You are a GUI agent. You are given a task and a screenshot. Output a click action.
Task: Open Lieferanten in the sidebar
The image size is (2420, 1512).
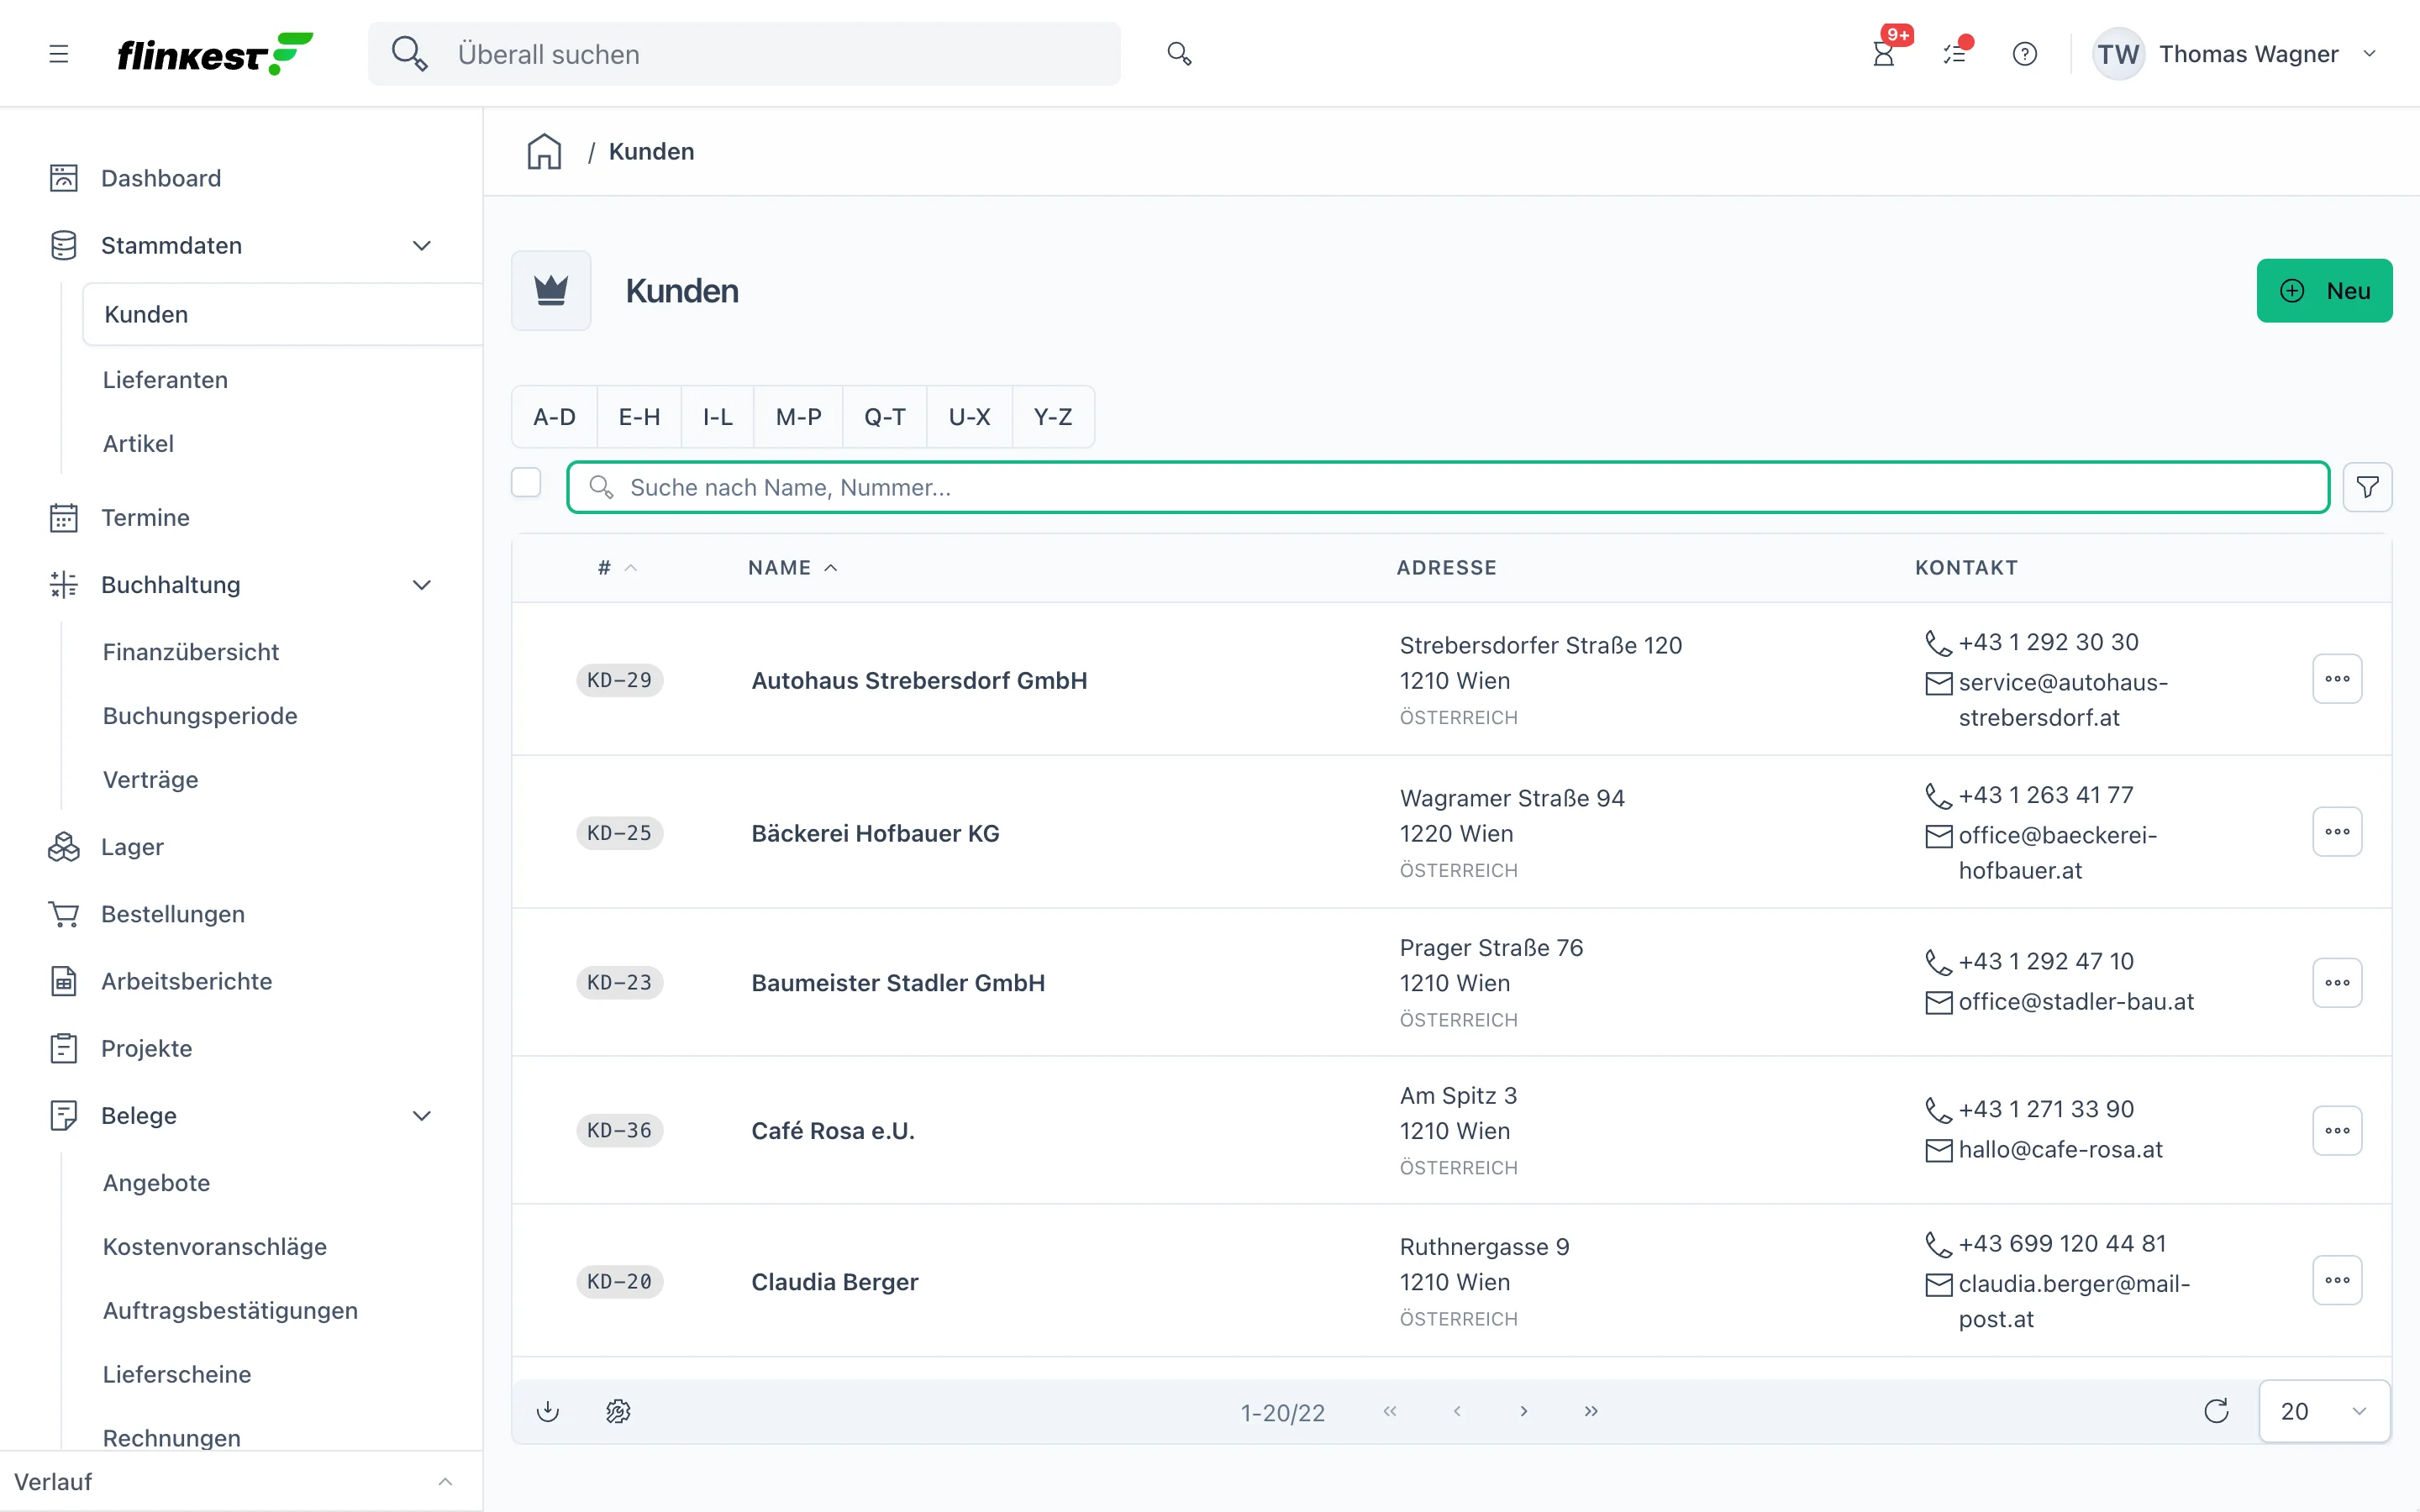tap(165, 380)
